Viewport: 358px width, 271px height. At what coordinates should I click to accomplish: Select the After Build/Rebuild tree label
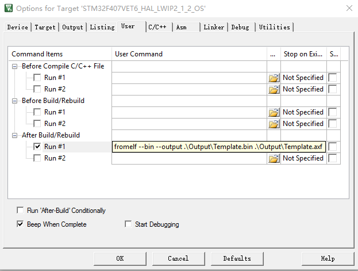click(51, 135)
